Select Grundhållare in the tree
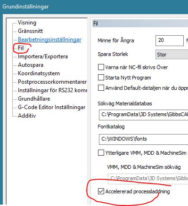Image resolution: width=188 pixels, height=206 pixels. click(34, 99)
